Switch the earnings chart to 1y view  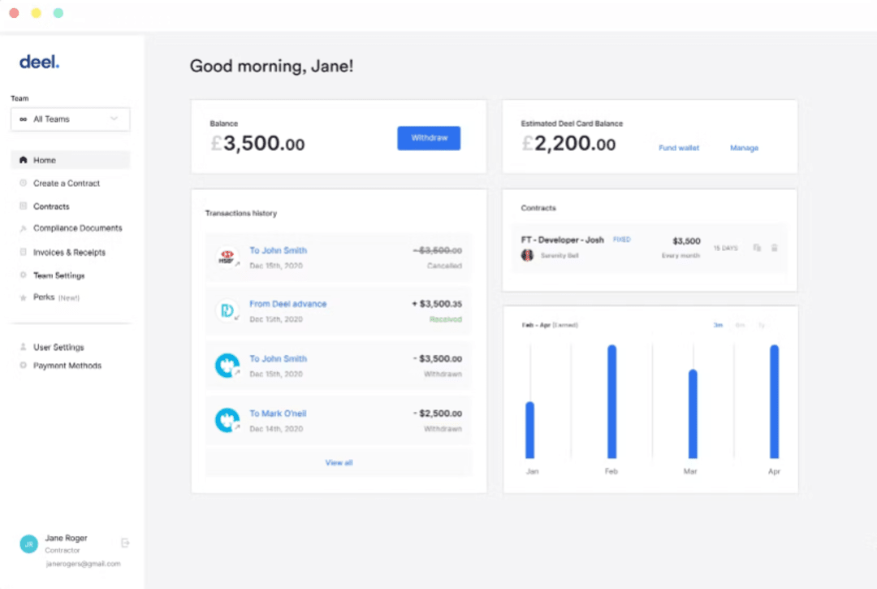tap(762, 324)
